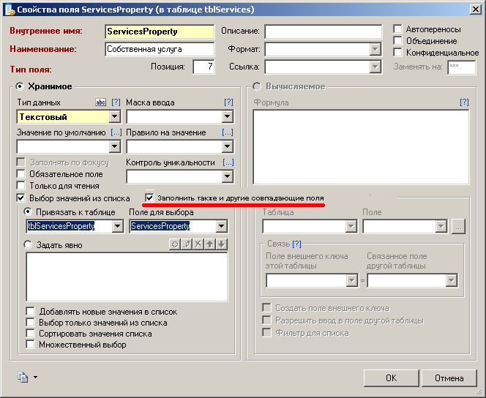Open the Тип данных dropdown
The image size is (486, 398).
114,116
